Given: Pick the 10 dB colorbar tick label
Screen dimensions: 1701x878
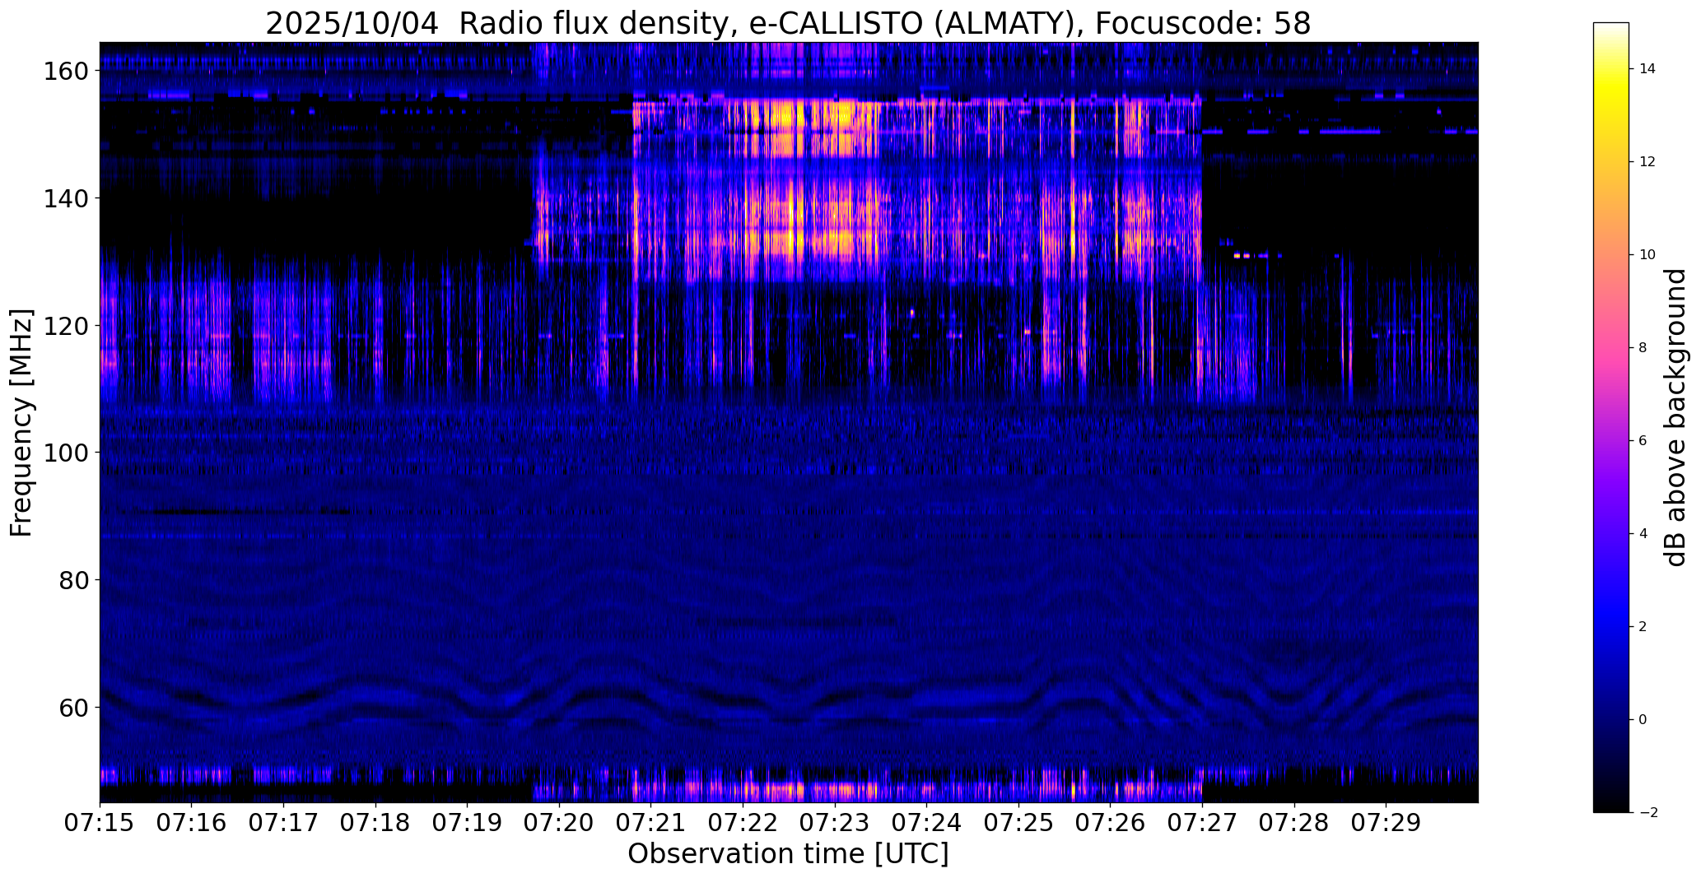Looking at the screenshot, I should click(x=1647, y=255).
